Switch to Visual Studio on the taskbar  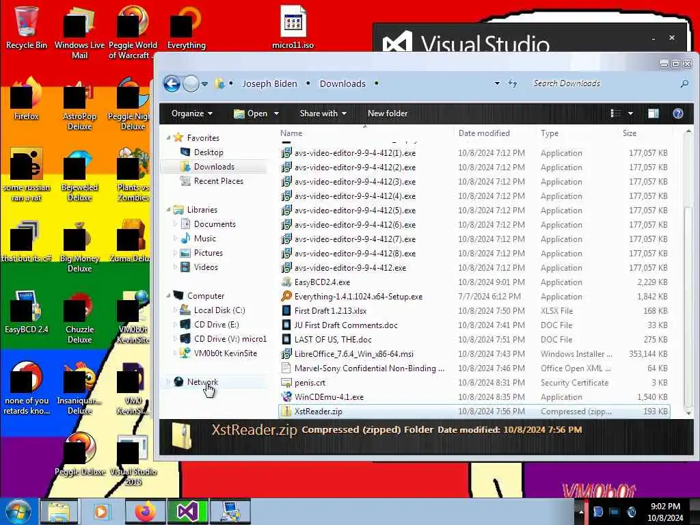point(187,511)
